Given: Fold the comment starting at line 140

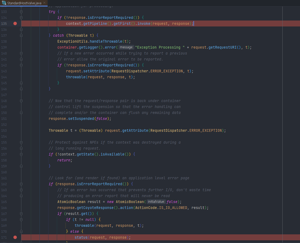Looking at the screenshot, I should click(x=21, y=53).
